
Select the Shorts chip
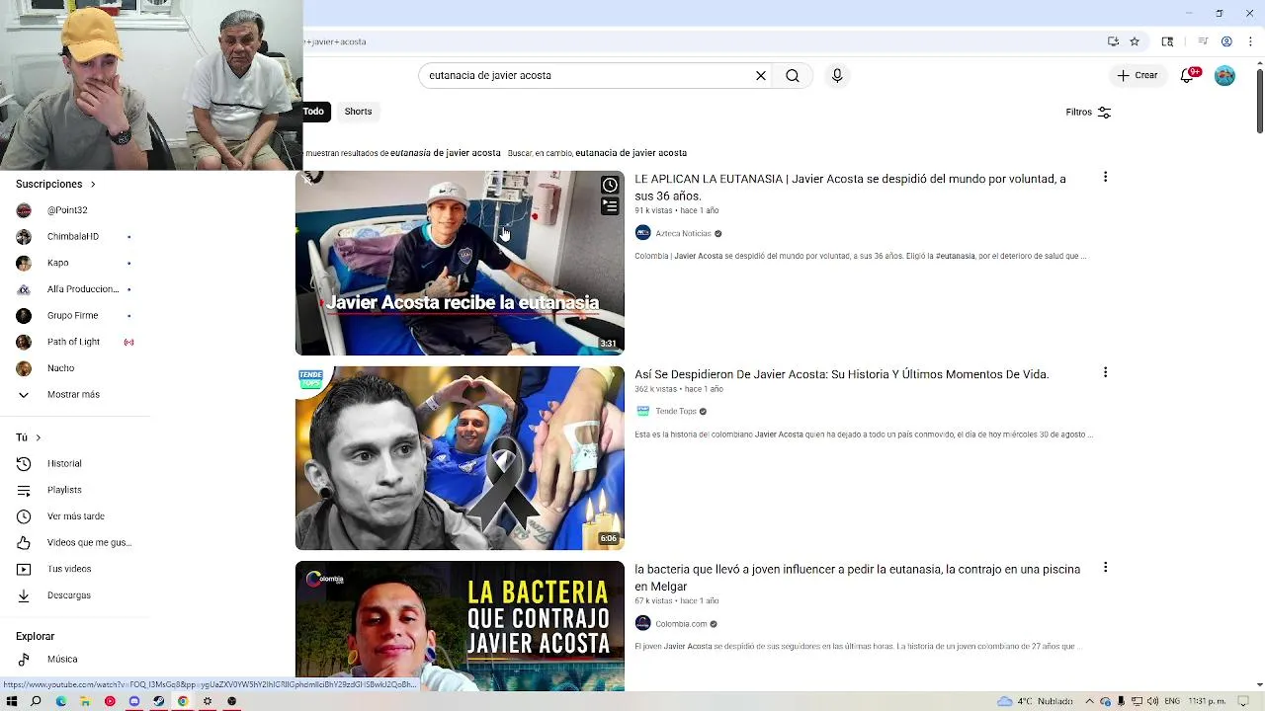pos(358,112)
